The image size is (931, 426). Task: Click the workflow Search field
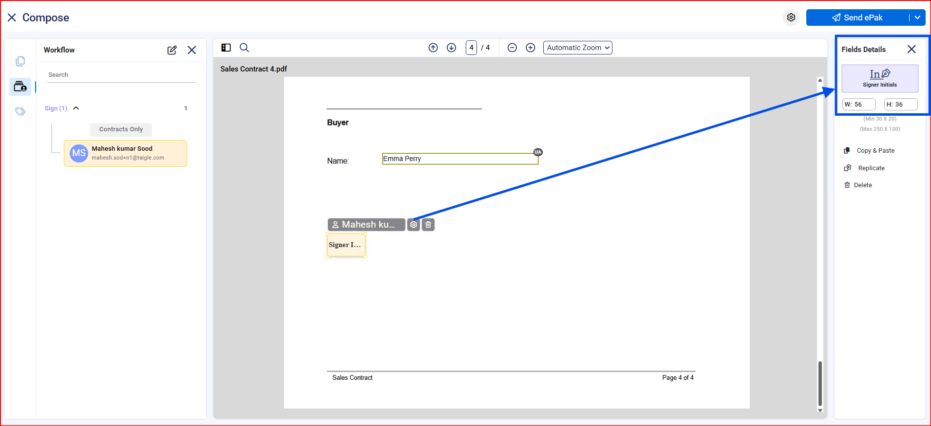click(121, 75)
